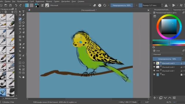The image size is (185, 104).
Task: Click the Save document icon
Action: tap(10, 5)
